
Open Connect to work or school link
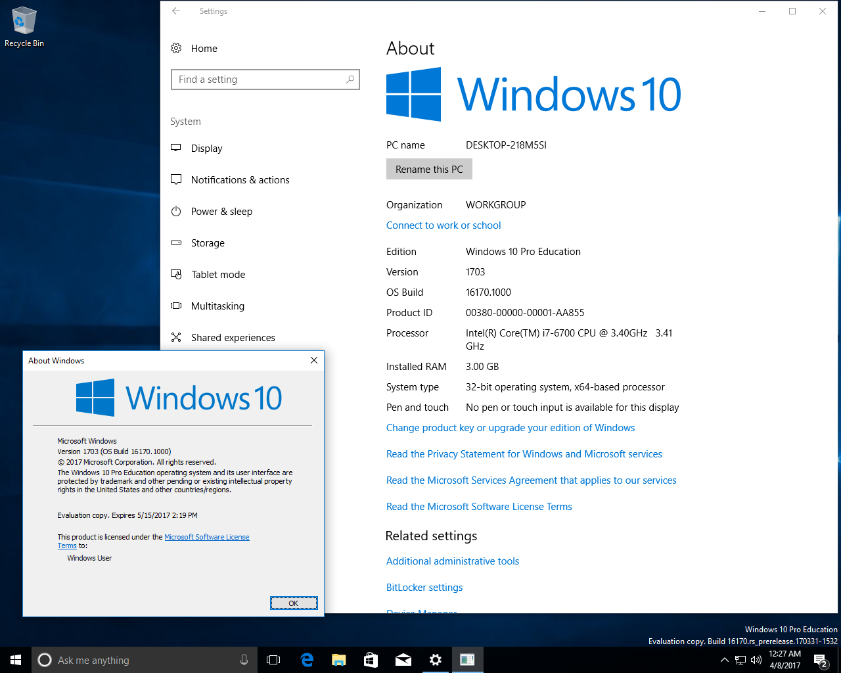(x=443, y=225)
